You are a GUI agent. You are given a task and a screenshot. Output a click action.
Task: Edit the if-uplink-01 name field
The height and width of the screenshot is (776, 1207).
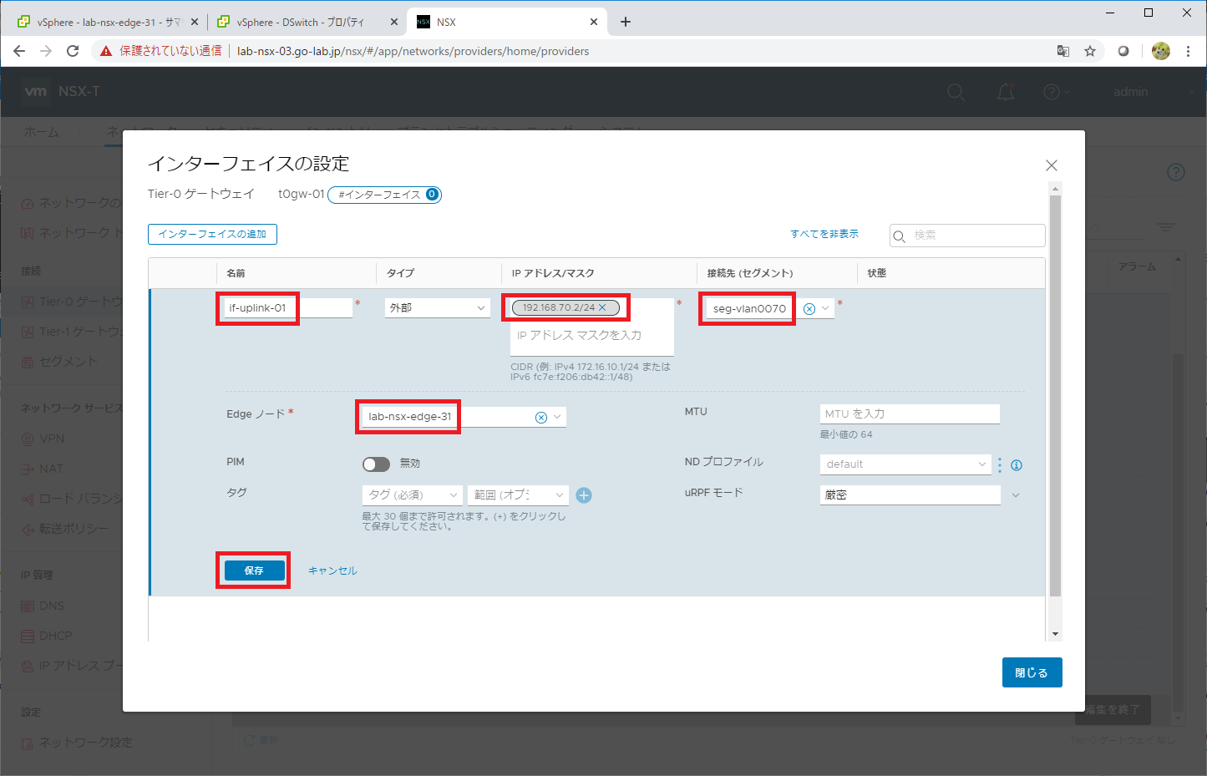(x=288, y=307)
